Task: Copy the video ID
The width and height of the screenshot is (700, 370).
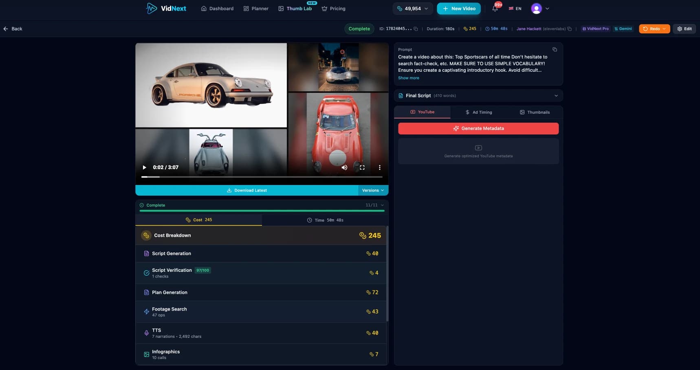Action: click(x=416, y=29)
